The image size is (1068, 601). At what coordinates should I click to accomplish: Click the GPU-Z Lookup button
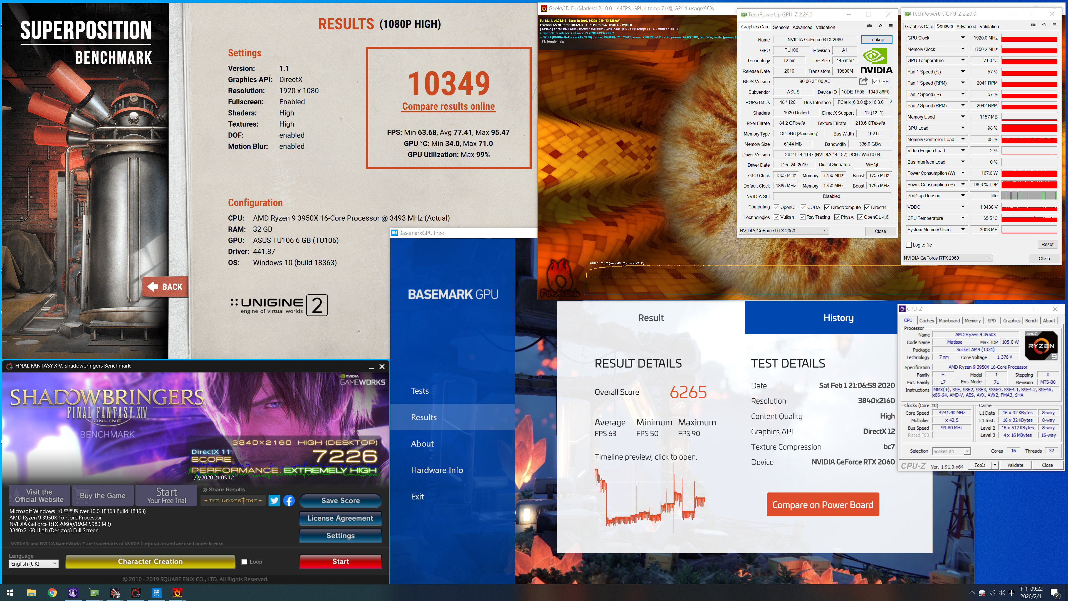click(x=876, y=40)
